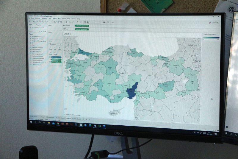Click the Latitude (generated) pill on Rows
Image resolution: width=238 pixels, height=159 pixels.
click(82, 29)
